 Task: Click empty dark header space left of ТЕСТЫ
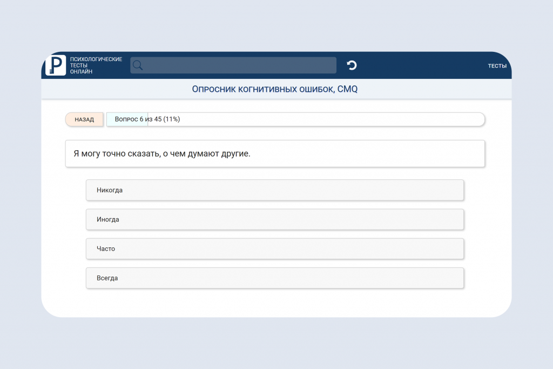click(423, 65)
